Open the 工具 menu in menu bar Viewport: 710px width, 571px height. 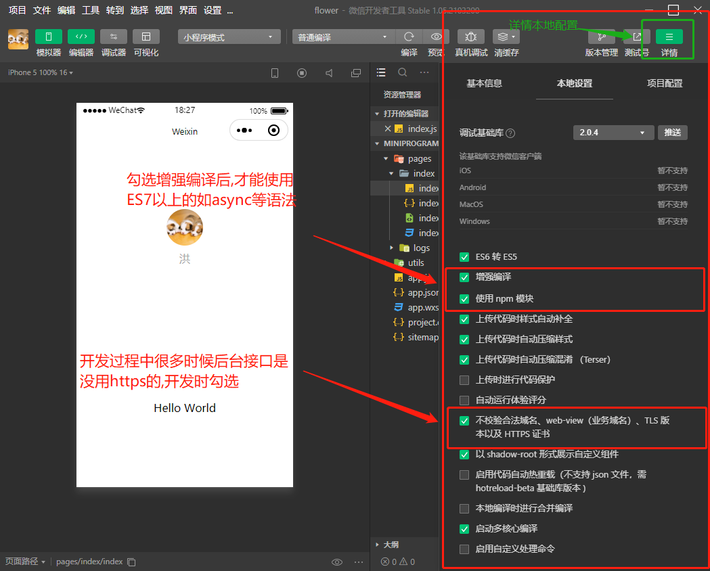tap(90, 10)
